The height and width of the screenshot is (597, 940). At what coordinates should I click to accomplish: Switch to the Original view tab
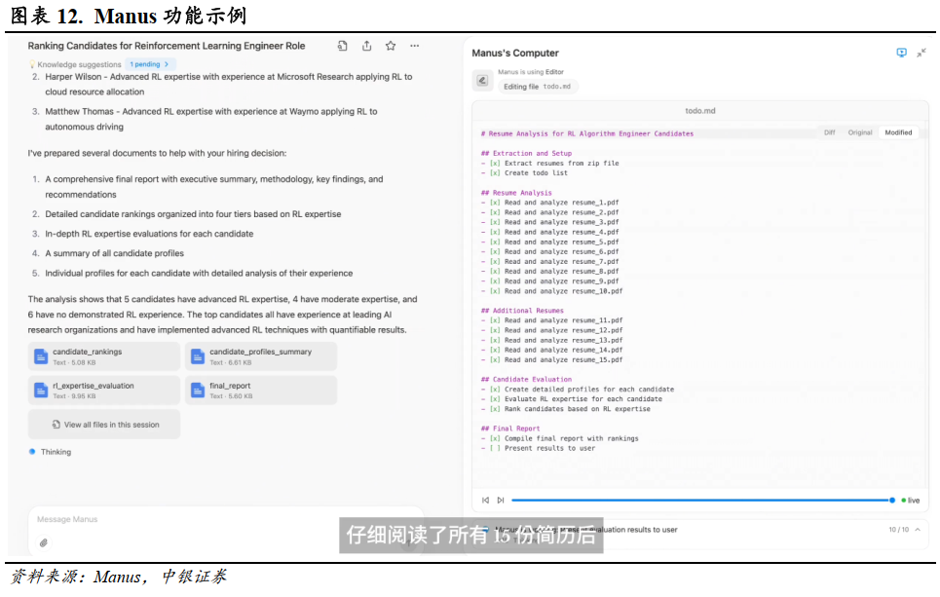(859, 132)
